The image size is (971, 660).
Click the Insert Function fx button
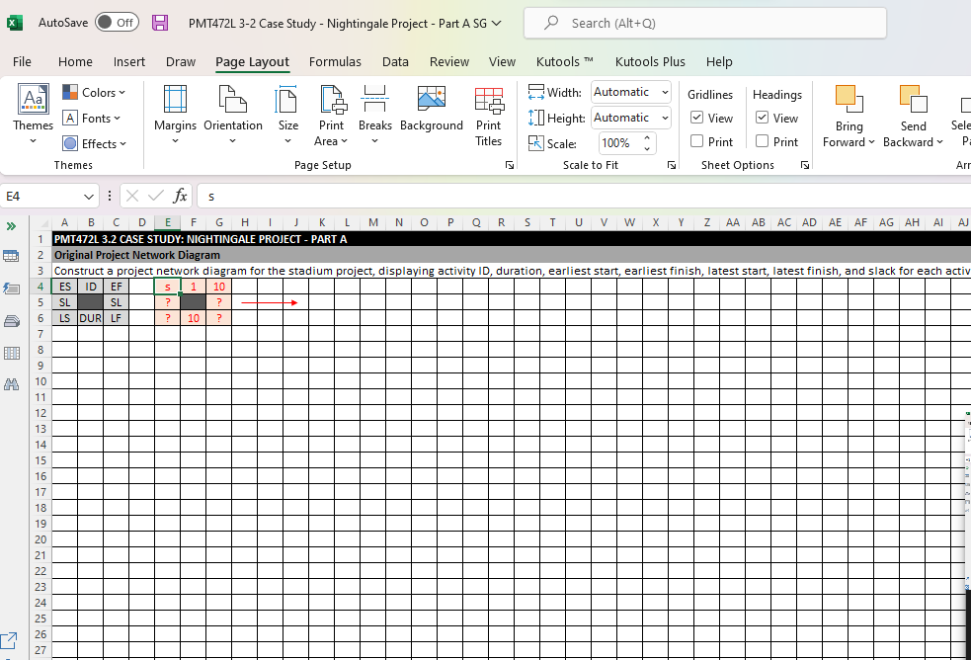(180, 196)
